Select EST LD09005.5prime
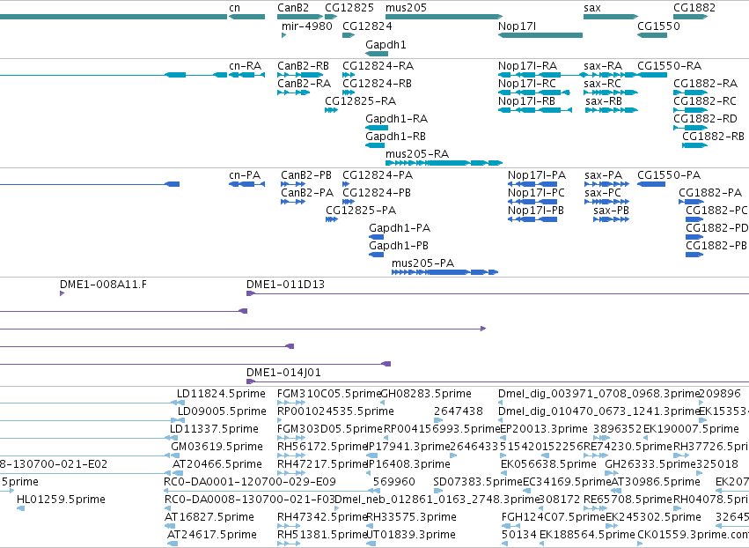Screen dimensions: 749x548 (x=222, y=411)
